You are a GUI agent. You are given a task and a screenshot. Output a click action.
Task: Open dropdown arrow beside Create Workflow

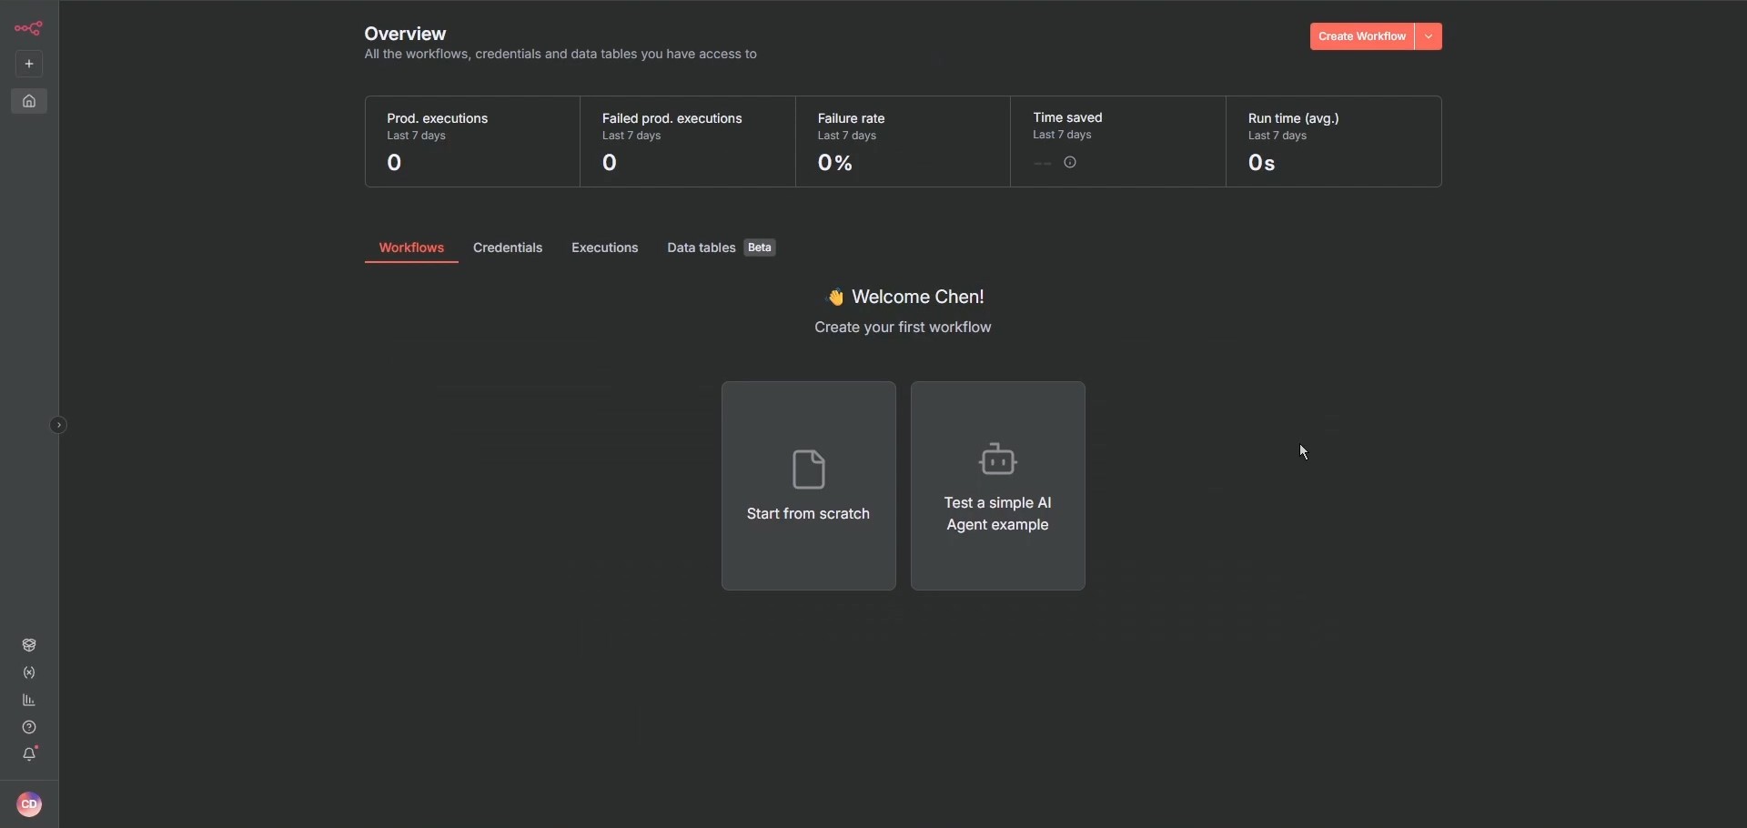[1429, 37]
